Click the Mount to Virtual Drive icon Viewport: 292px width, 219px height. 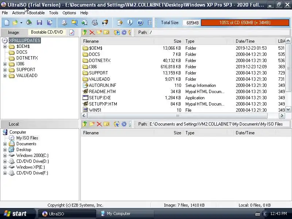click(x=95, y=23)
